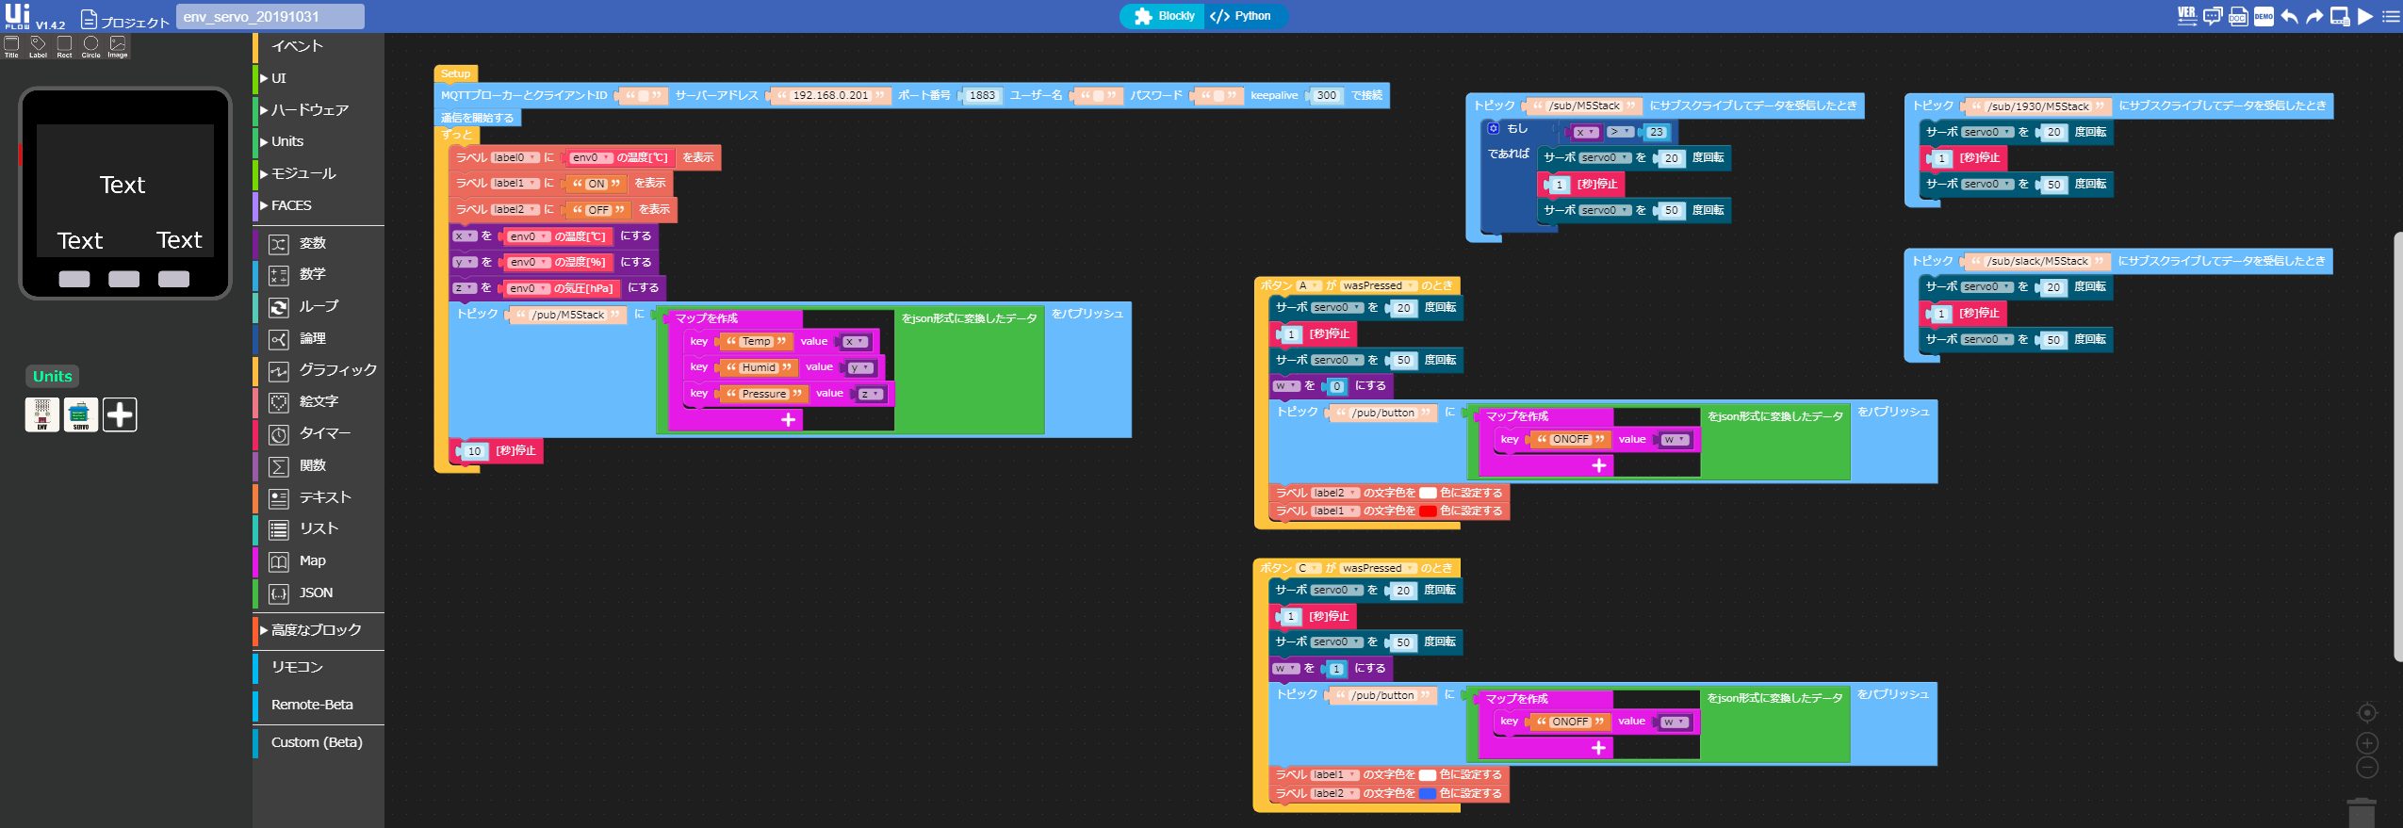
Task: Select the Title element tool
Action: coord(11,46)
